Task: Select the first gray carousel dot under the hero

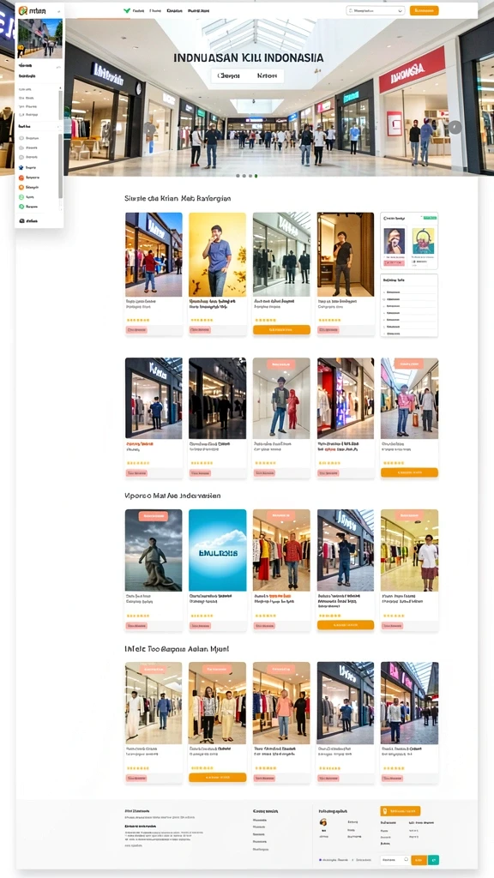Action: point(238,176)
